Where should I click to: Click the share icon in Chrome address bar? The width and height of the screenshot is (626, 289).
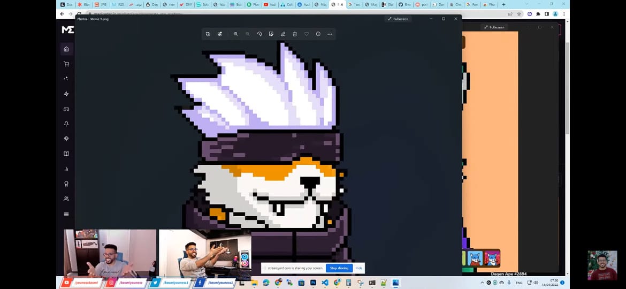click(510, 13)
